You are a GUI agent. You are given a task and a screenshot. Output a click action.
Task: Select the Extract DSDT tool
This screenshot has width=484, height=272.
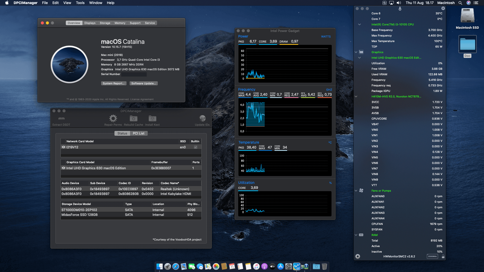(x=61, y=118)
